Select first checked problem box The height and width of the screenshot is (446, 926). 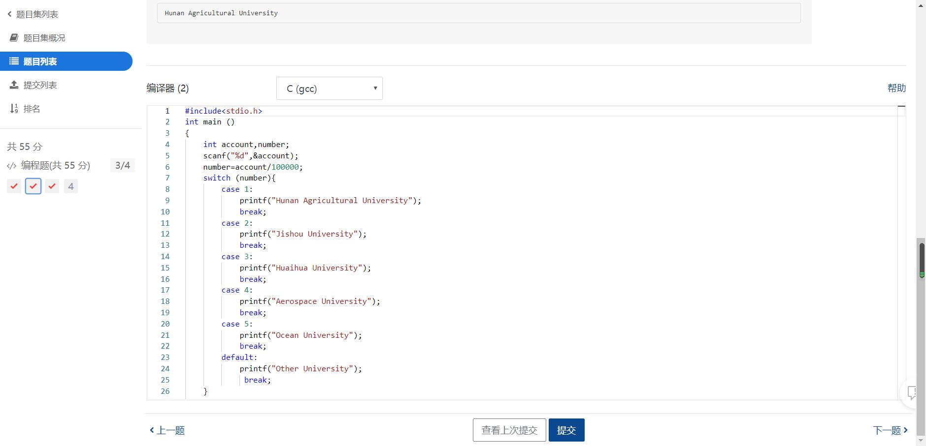pos(14,186)
